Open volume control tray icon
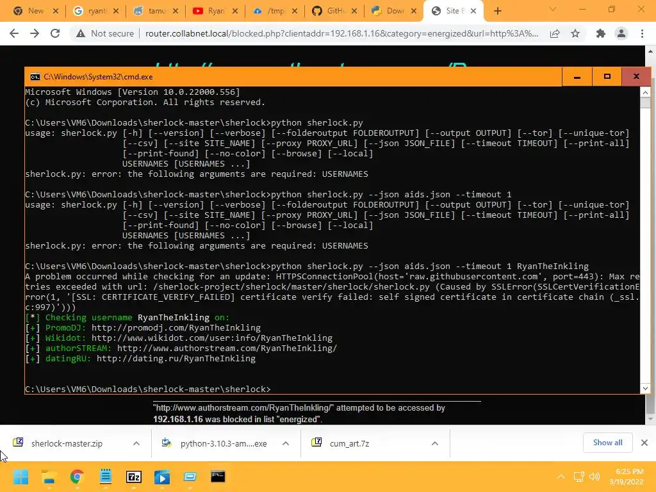656x492 pixels. (594, 477)
